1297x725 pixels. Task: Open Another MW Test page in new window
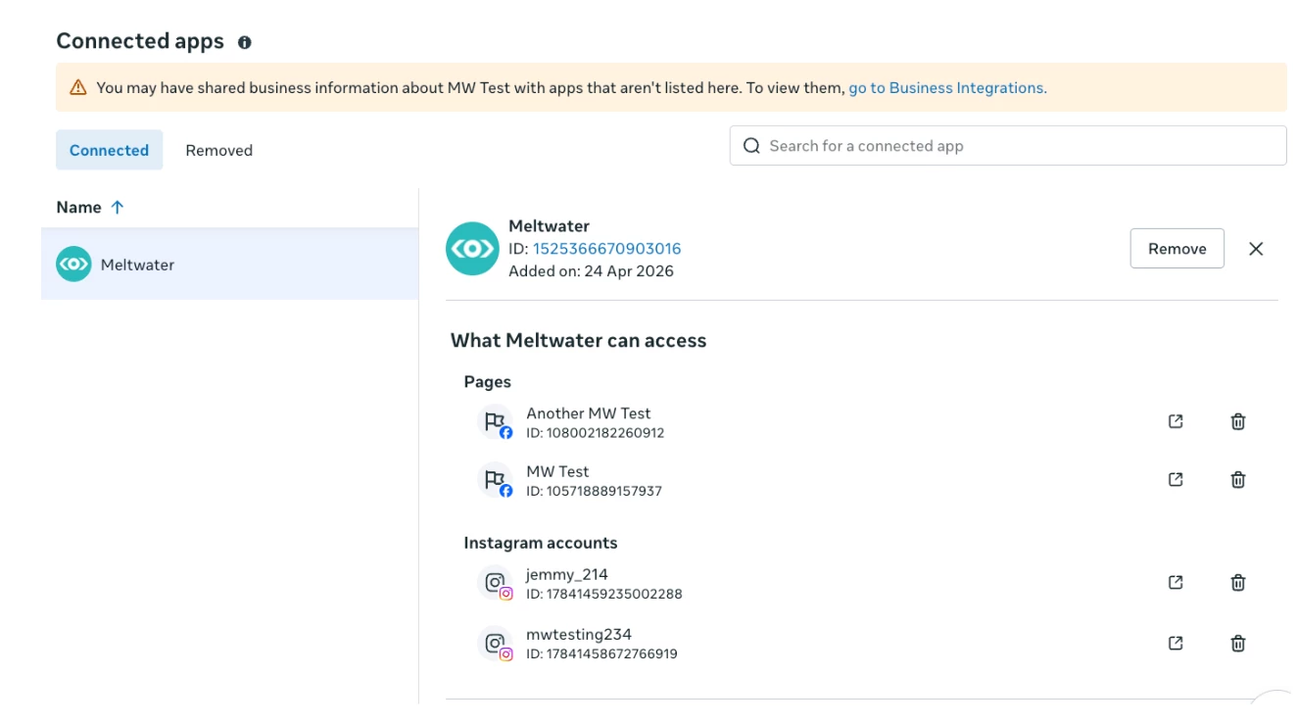tap(1176, 421)
